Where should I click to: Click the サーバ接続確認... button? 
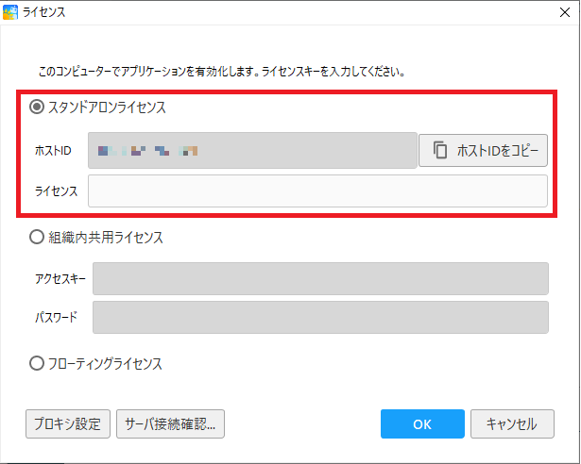tap(170, 423)
